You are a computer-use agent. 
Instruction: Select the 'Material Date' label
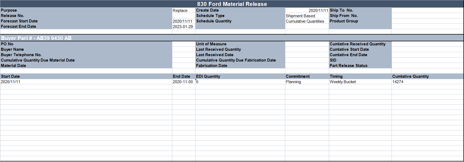tap(86, 66)
